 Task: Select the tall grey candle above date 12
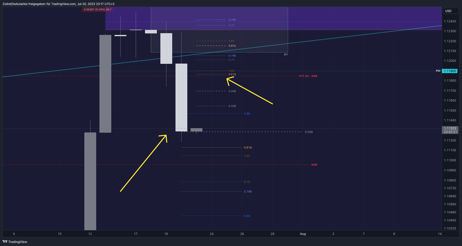90,181
